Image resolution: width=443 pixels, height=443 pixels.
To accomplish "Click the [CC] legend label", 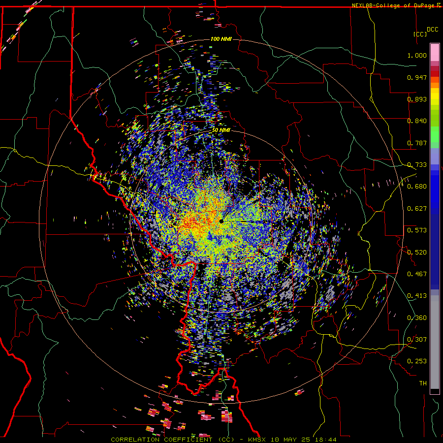I will click(x=420, y=34).
